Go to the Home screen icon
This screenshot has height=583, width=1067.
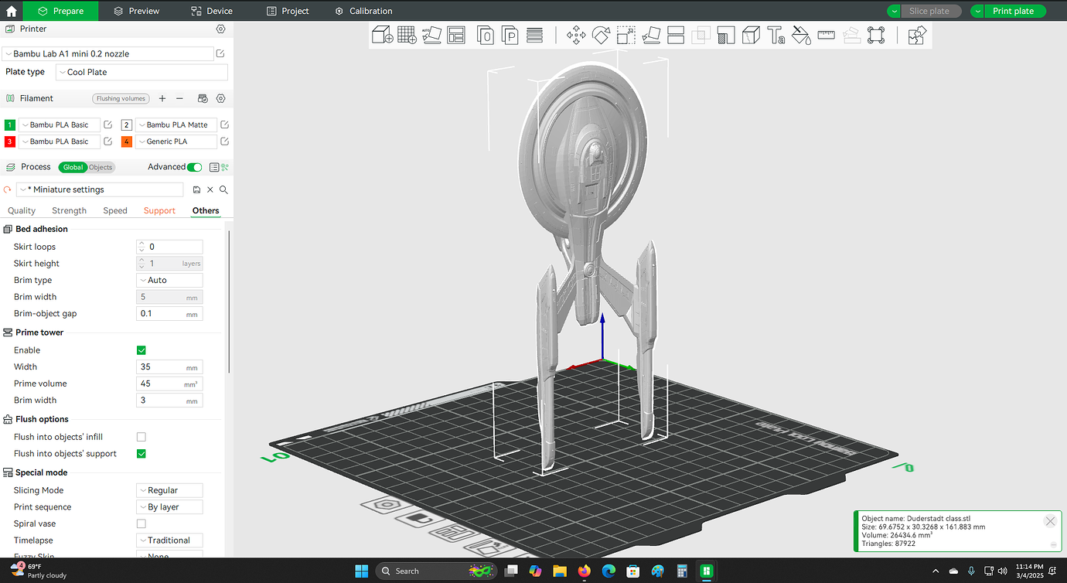tap(11, 11)
